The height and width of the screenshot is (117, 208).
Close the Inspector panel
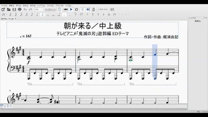pyautogui.click(x=206, y=18)
